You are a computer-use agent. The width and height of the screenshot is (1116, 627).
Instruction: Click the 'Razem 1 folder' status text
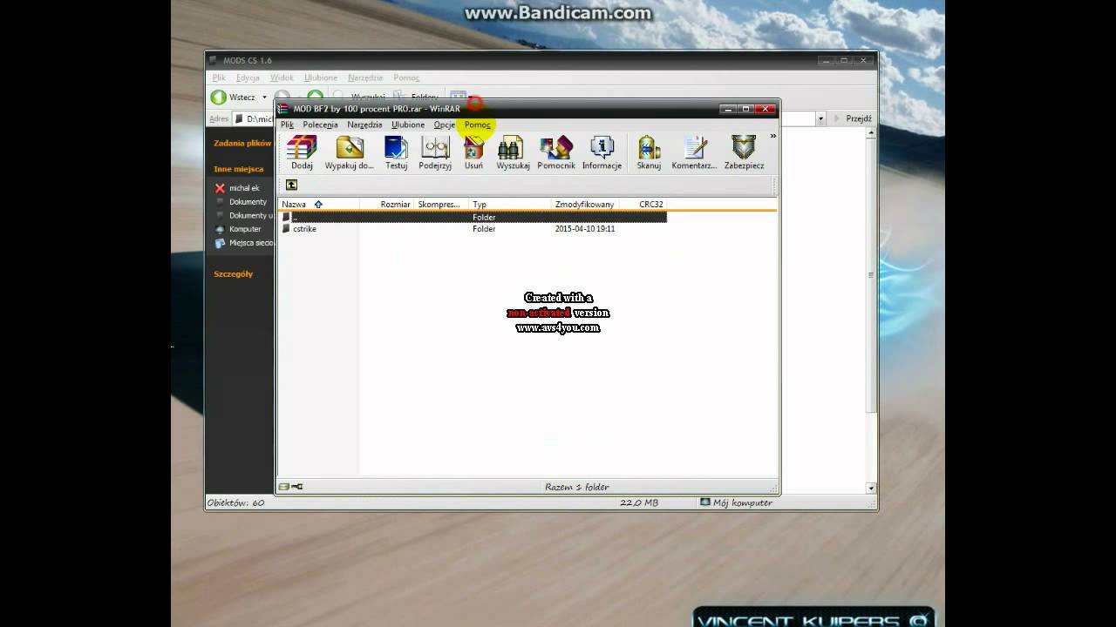click(577, 487)
